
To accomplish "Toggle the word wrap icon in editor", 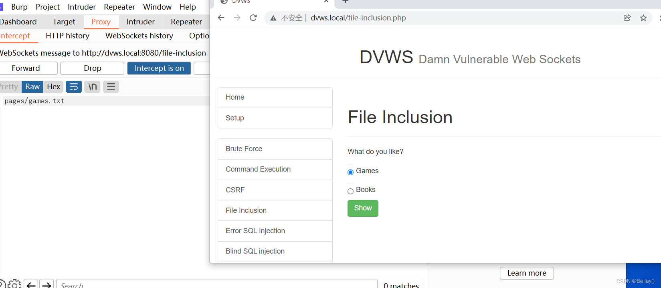I will (x=74, y=86).
